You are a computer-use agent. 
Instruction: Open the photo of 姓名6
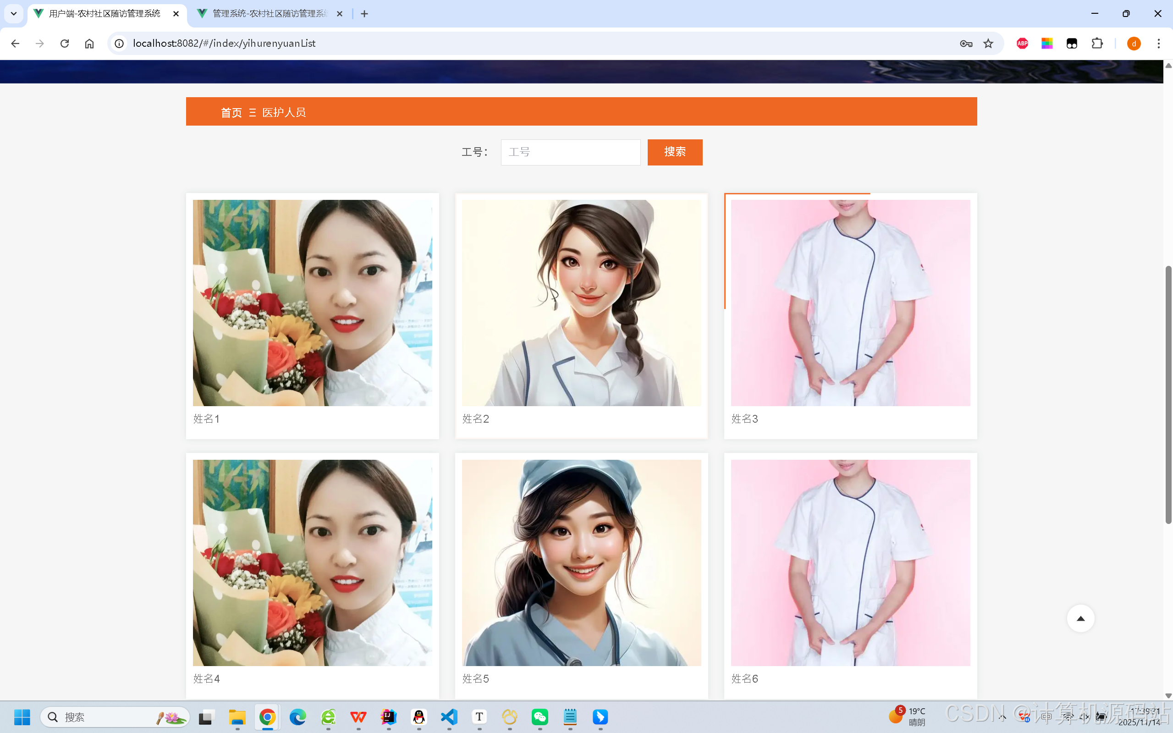pos(850,563)
